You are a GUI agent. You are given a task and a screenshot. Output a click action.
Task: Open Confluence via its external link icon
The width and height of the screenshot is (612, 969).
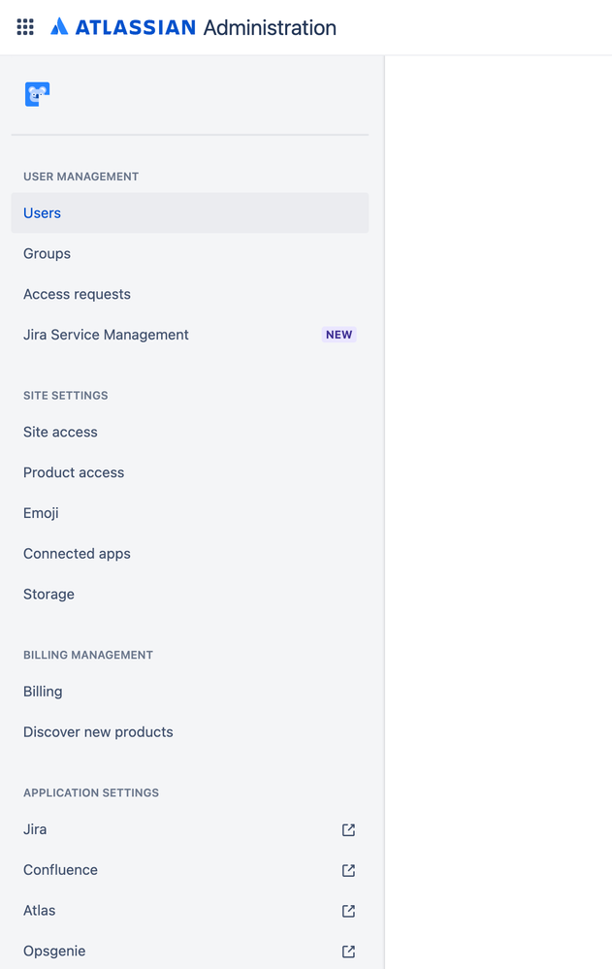(348, 870)
